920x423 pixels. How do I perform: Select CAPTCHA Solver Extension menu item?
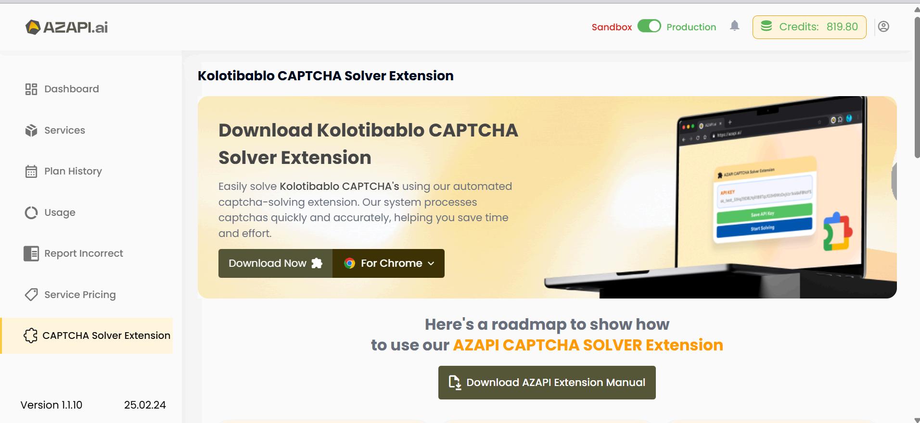[87, 336]
